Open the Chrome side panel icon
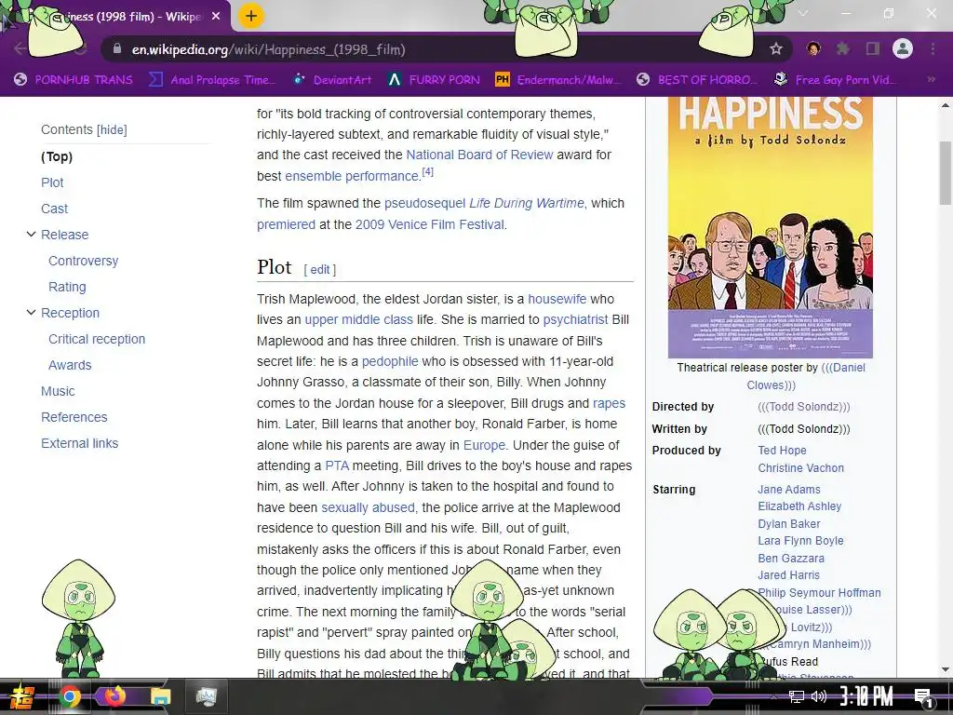Screen dimensions: 953x715 873,48
